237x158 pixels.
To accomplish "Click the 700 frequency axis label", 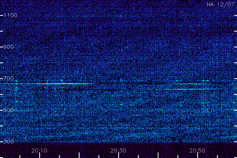I will [8, 78].
